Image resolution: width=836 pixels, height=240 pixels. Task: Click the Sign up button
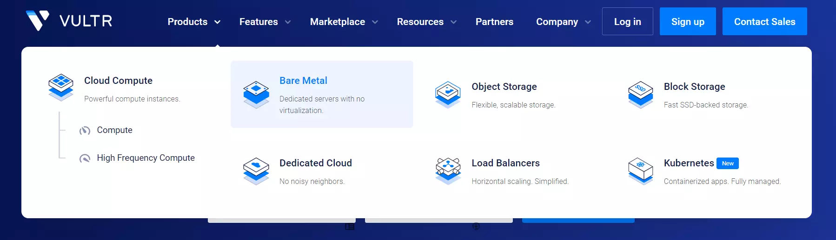687,22
